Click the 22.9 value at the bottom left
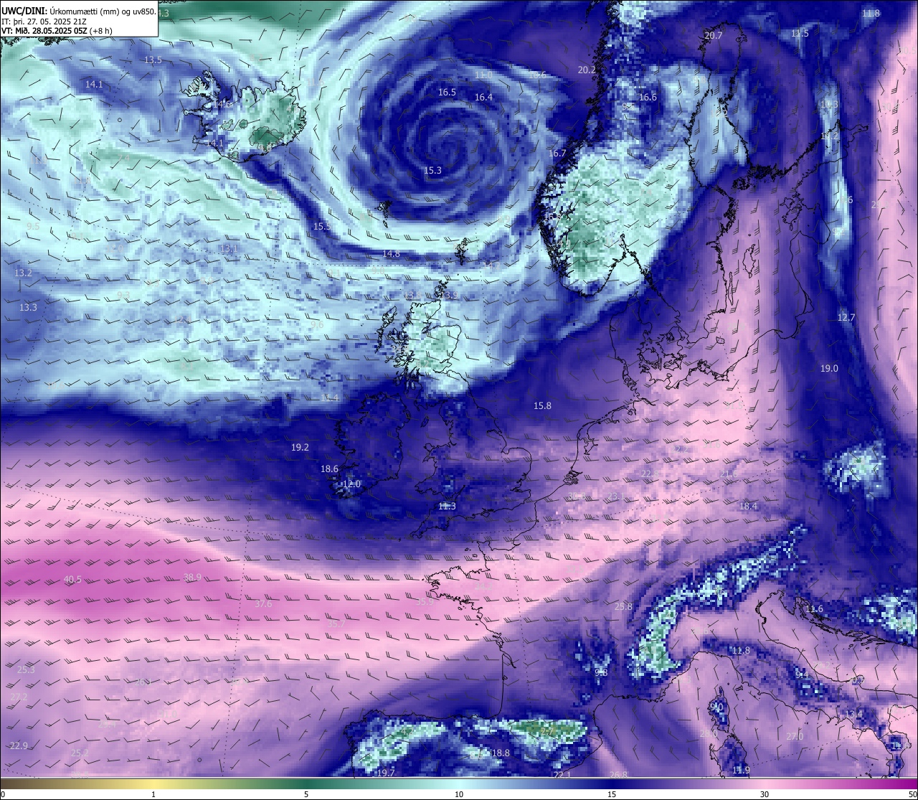This screenshot has height=800, width=918. 19,746
